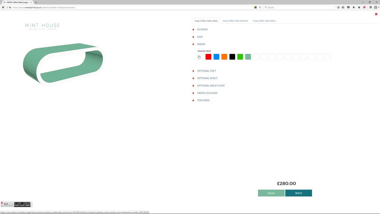Collapse the INSIDE section

[201, 44]
